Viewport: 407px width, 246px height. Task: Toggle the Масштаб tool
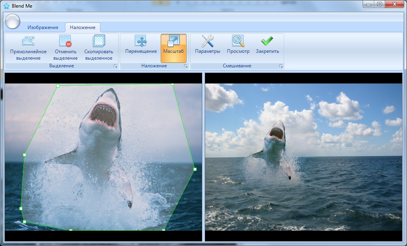[173, 48]
